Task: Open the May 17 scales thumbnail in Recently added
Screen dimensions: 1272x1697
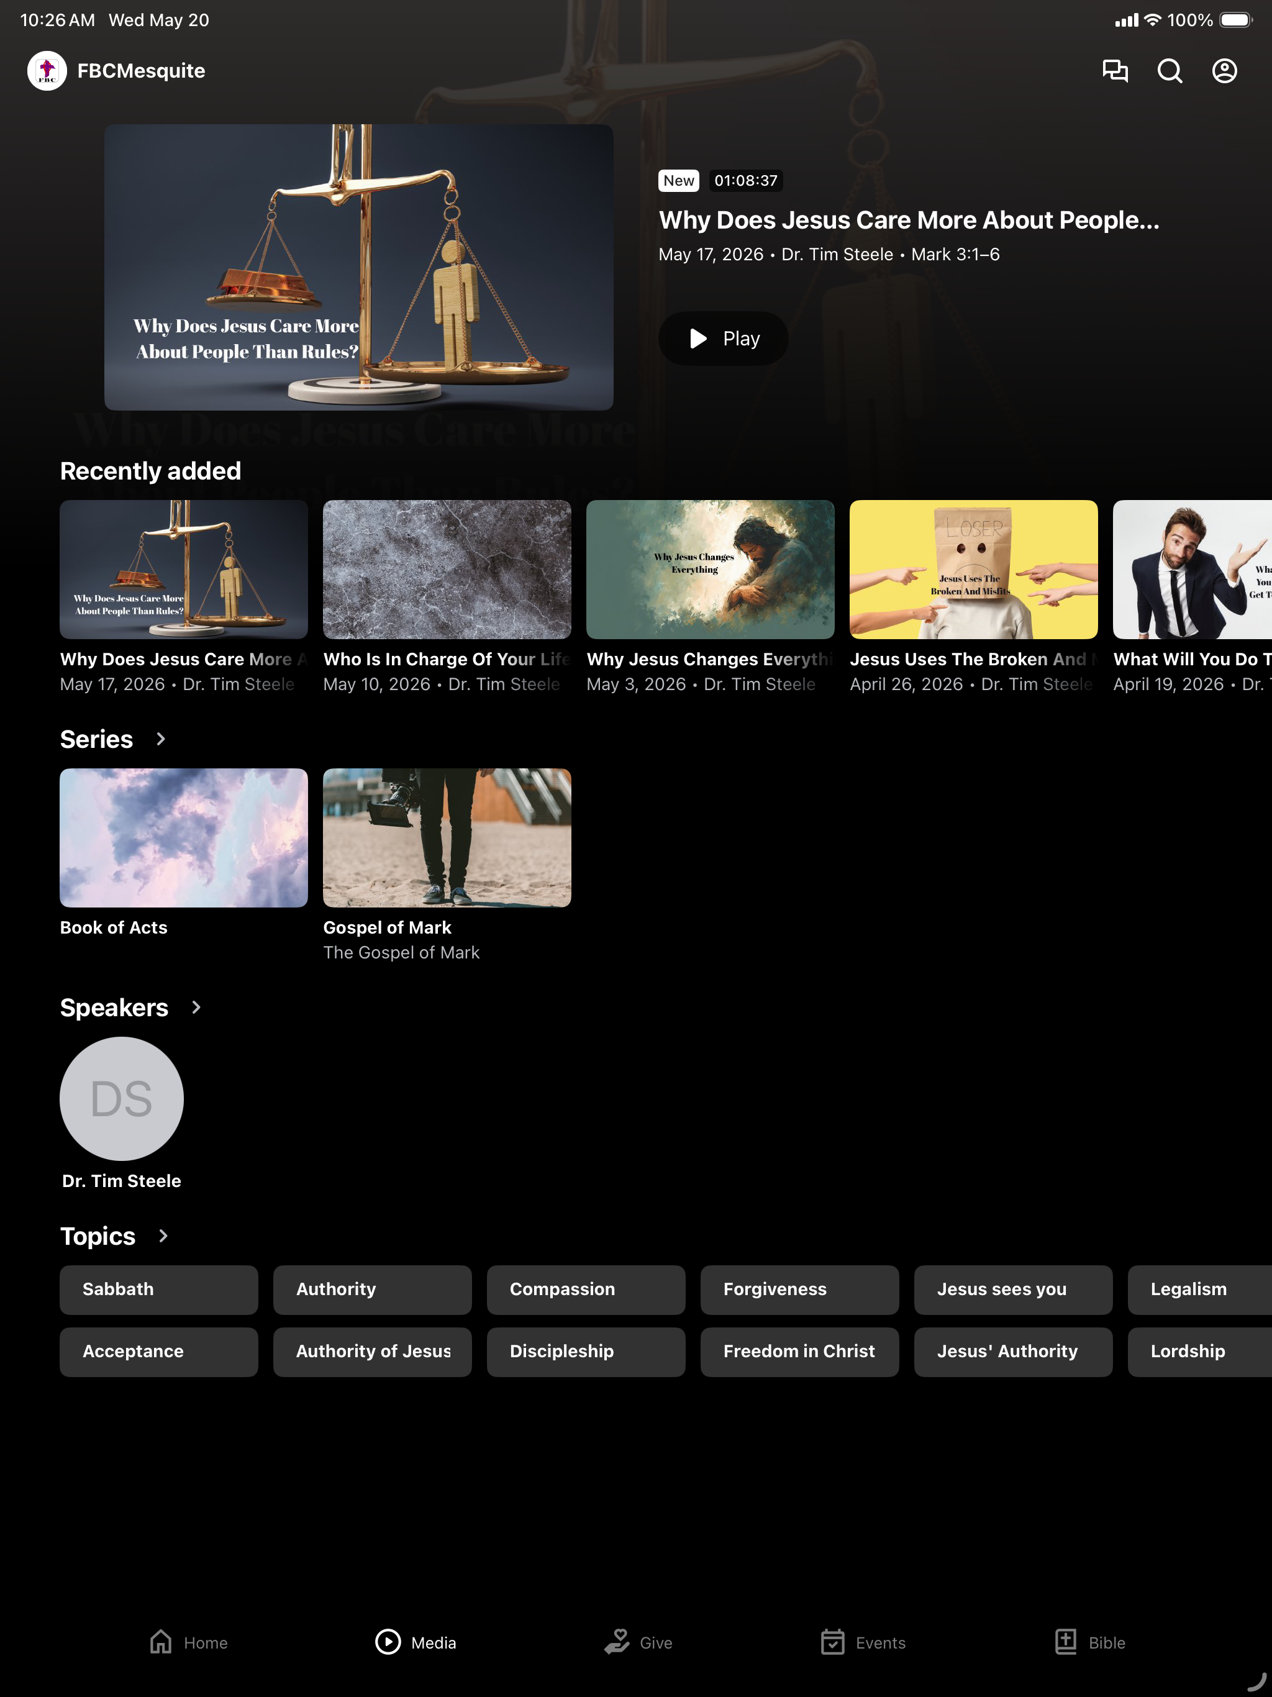Action: coord(184,569)
